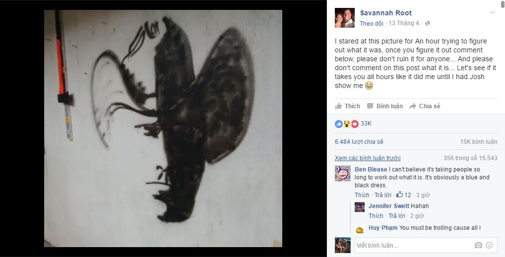Like Jennifer Swett's Hahah reply
The height and width of the screenshot is (257, 505).
pyautogui.click(x=376, y=216)
